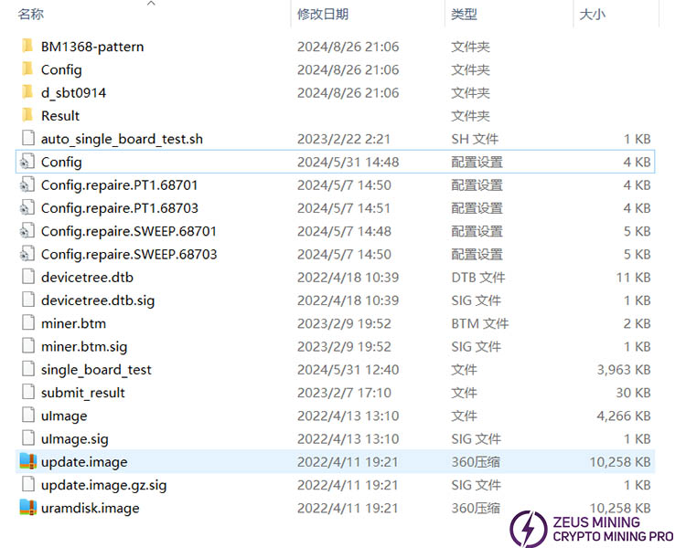Click the auto_single_board_test.sh file icon

(x=27, y=139)
